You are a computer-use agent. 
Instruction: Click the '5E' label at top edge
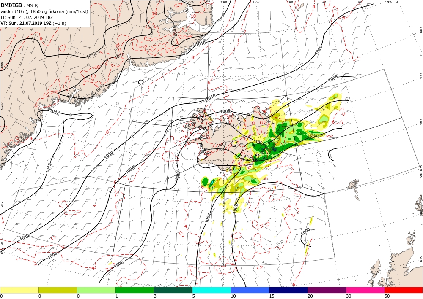click(x=397, y=2)
